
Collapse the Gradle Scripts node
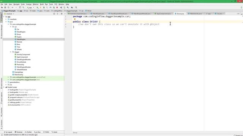coord(4,87)
